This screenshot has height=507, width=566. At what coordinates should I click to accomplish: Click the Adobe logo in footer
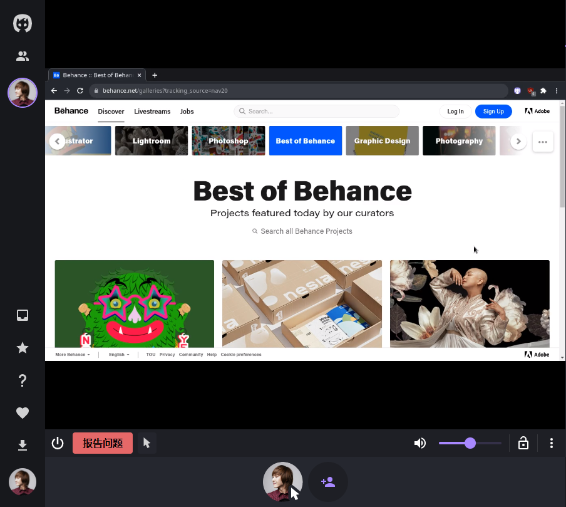click(x=537, y=355)
